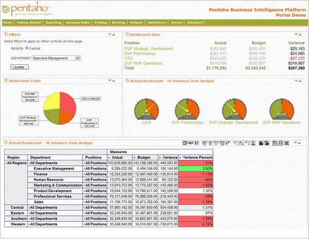Toggle Show Member Properties icon
The width and height of the screenshot is (309, 239).
(216, 143)
